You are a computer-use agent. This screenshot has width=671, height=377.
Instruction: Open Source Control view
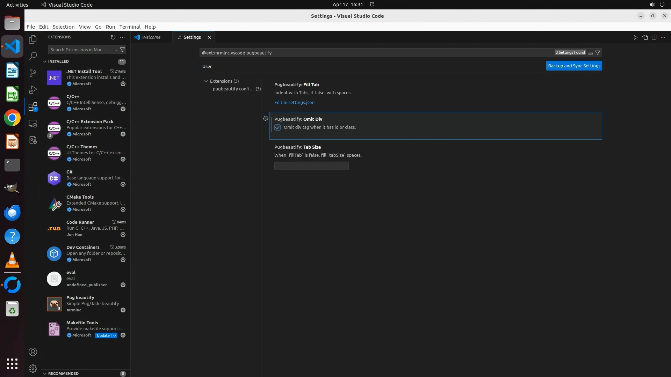(33, 73)
